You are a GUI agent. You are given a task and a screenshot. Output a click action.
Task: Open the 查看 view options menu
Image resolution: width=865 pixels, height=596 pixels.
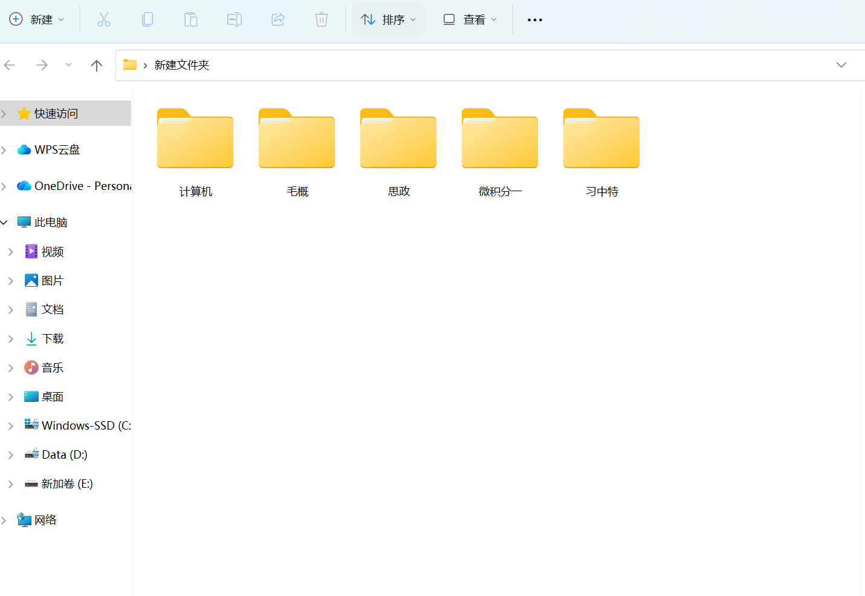coord(470,20)
